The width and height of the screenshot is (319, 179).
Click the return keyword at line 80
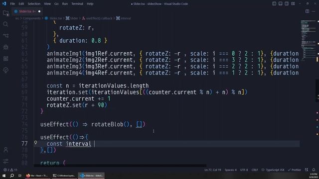pyautogui.click(x=50, y=163)
